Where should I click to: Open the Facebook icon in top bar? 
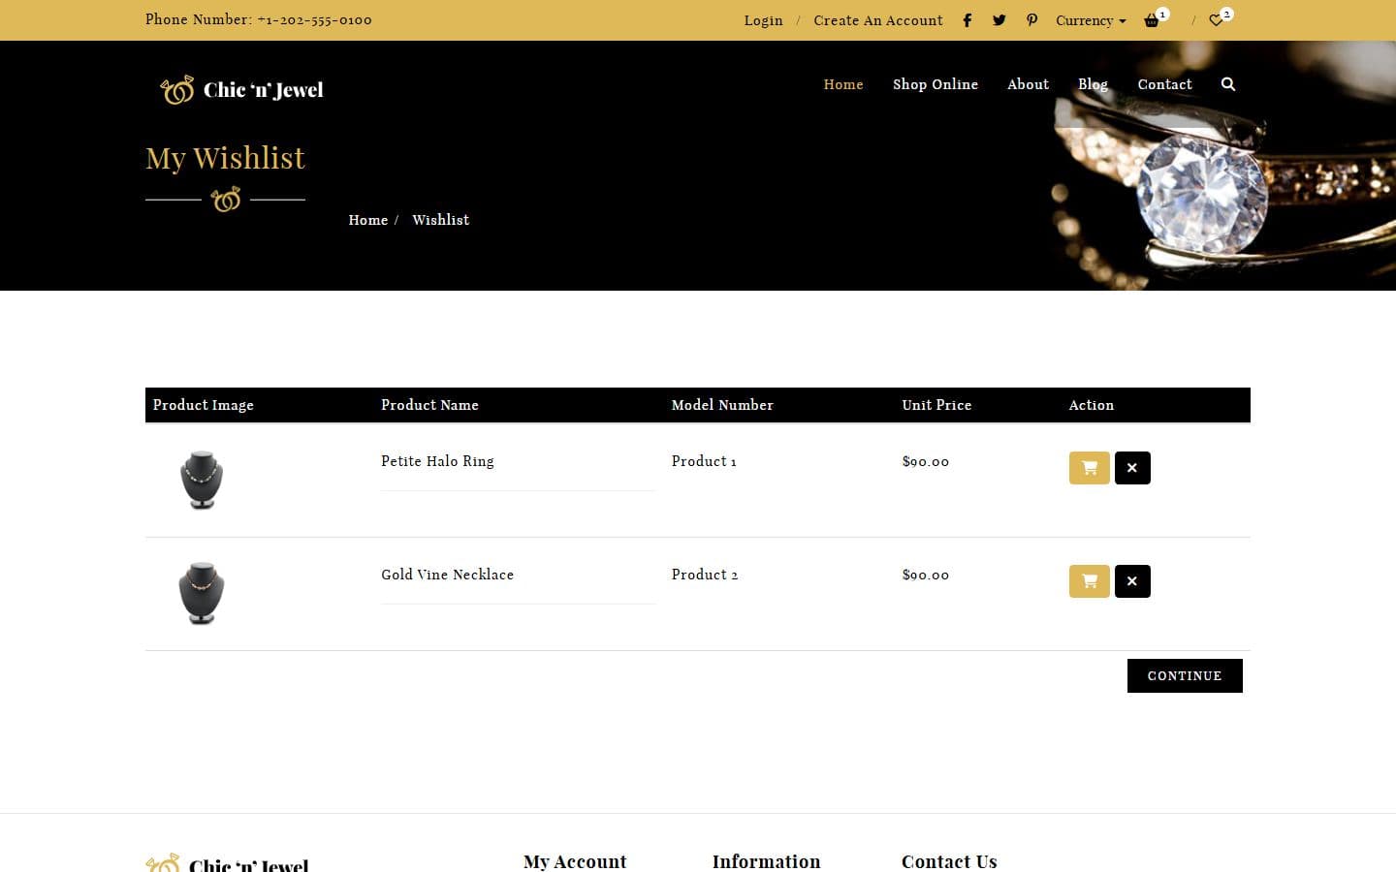coord(967,20)
